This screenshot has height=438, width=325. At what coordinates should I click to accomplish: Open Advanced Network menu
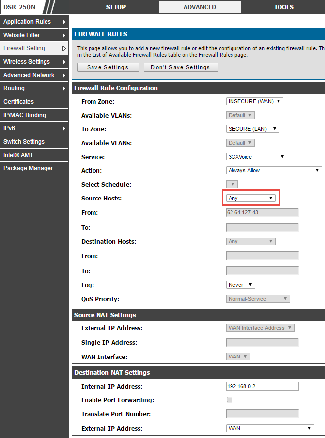[x=34, y=75]
